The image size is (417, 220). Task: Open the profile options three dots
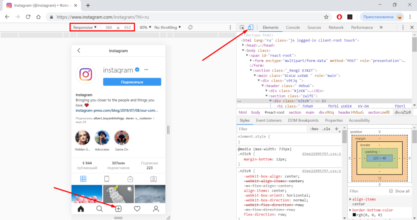[146, 70]
